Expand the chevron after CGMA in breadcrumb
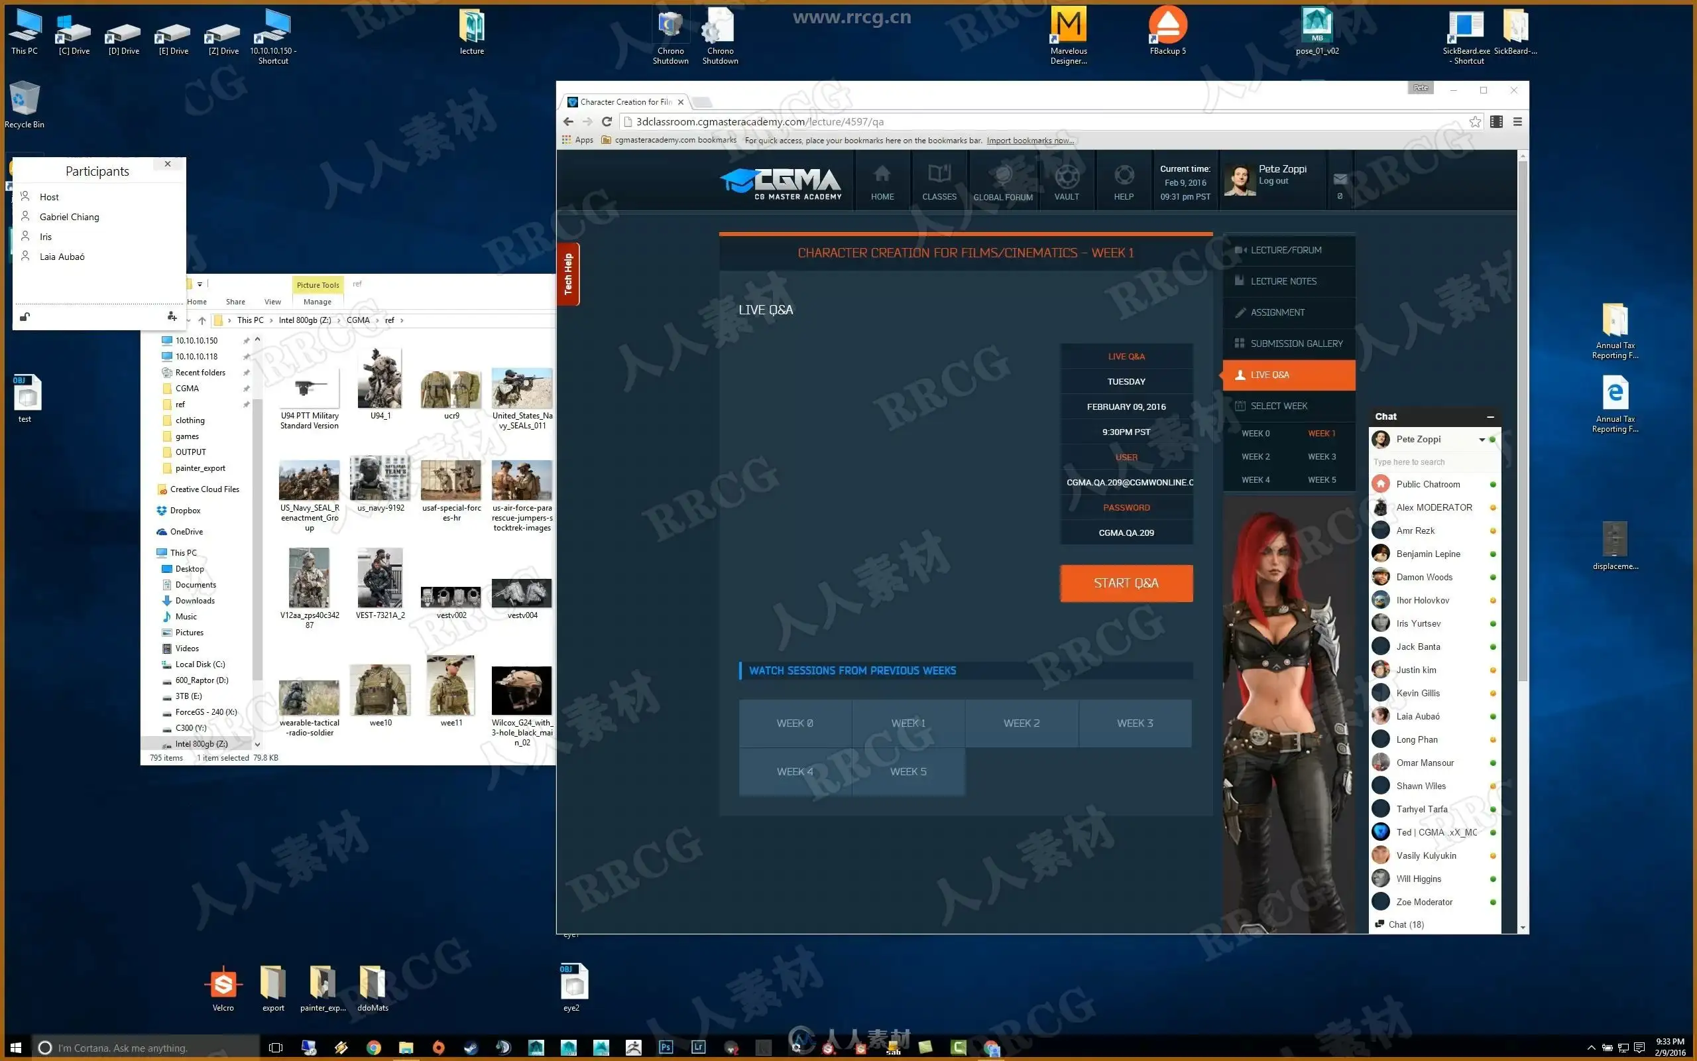This screenshot has width=1697, height=1061. [x=377, y=321]
